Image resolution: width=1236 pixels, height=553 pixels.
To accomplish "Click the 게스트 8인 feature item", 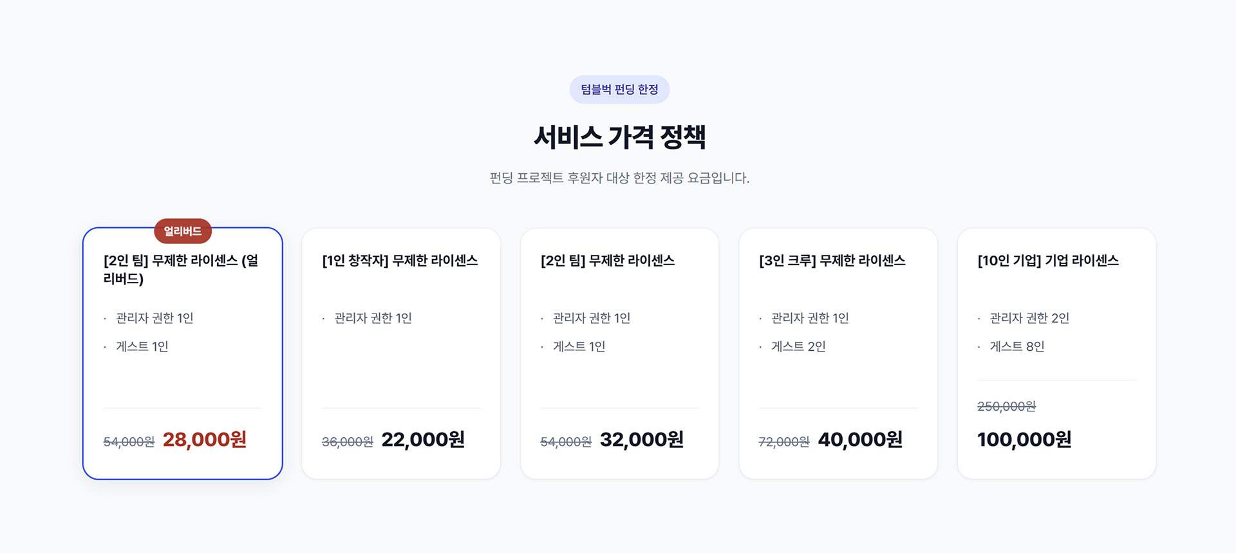I will click(1016, 346).
